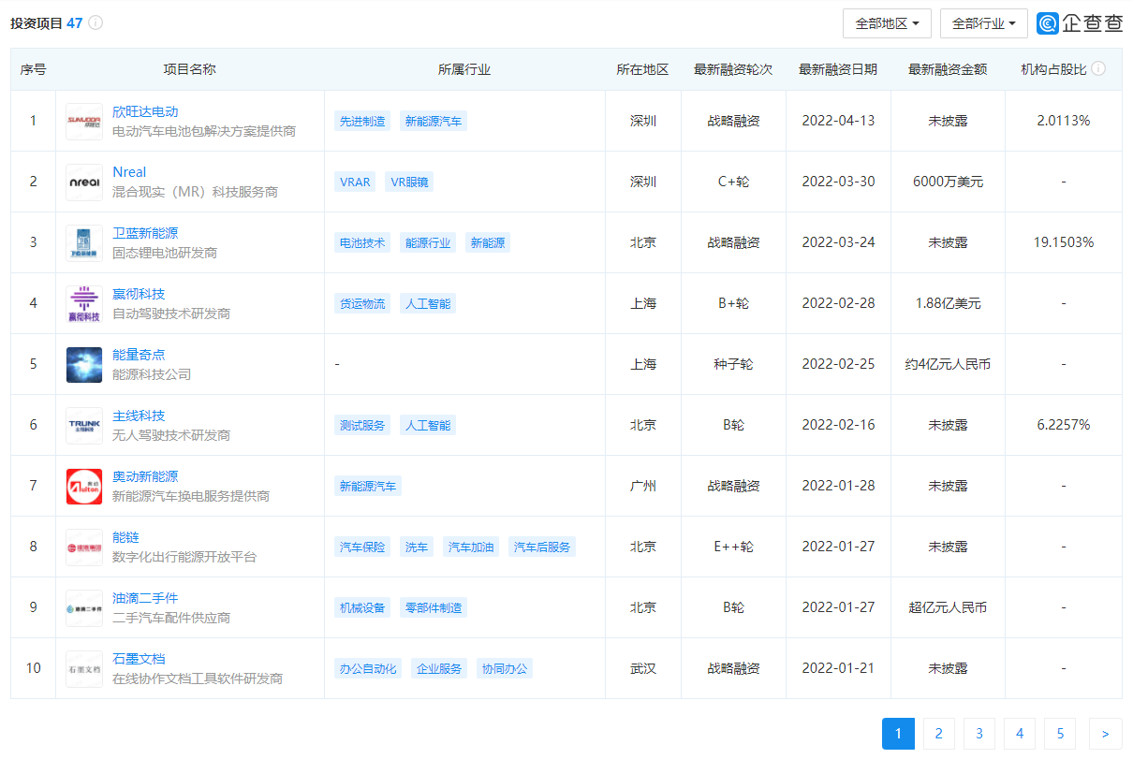
Task: Click the 能量奇点 logo thumbnail
Action: 84,364
